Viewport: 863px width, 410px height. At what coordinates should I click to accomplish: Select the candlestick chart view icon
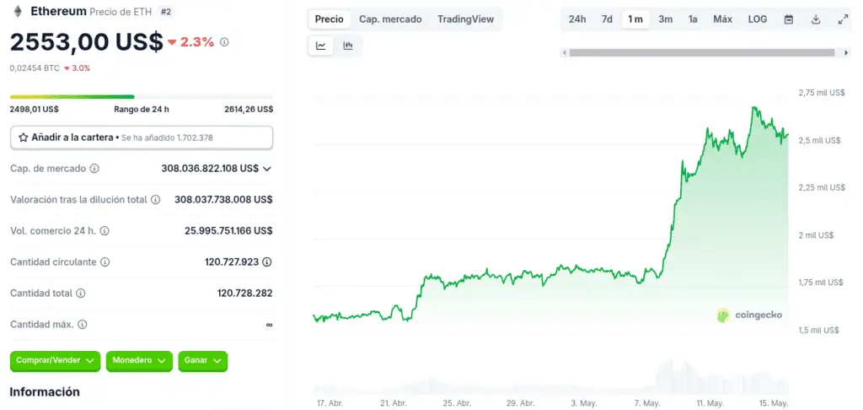click(348, 46)
